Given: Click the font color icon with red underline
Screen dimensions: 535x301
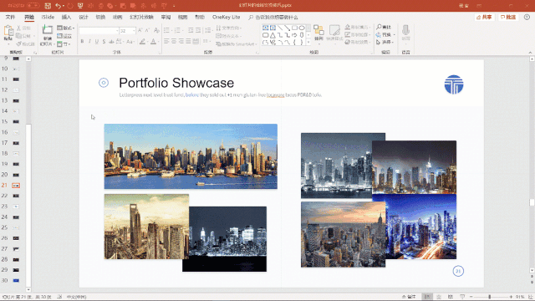Looking at the screenshot, I should [x=154, y=42].
